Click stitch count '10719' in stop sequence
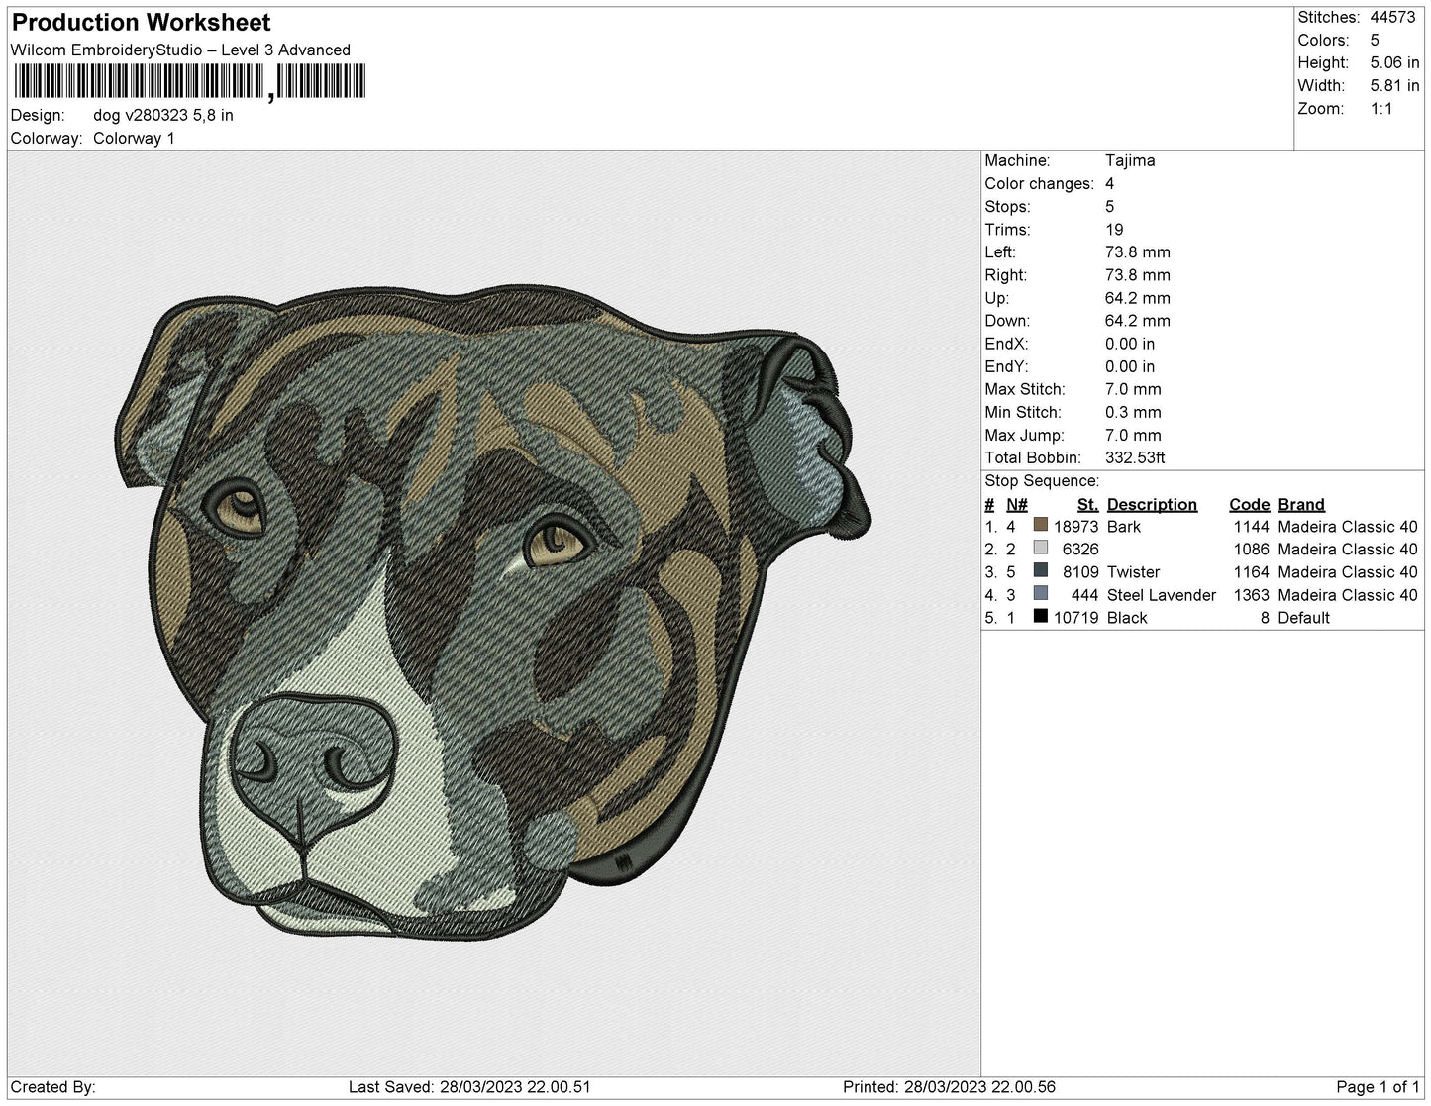1431x1106 pixels. tap(1076, 618)
